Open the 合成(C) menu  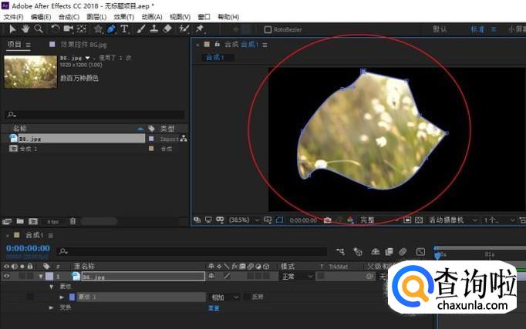(x=69, y=16)
